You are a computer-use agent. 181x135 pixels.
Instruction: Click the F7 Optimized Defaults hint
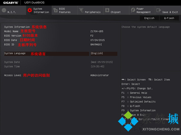pyautogui.click(x=139, y=102)
